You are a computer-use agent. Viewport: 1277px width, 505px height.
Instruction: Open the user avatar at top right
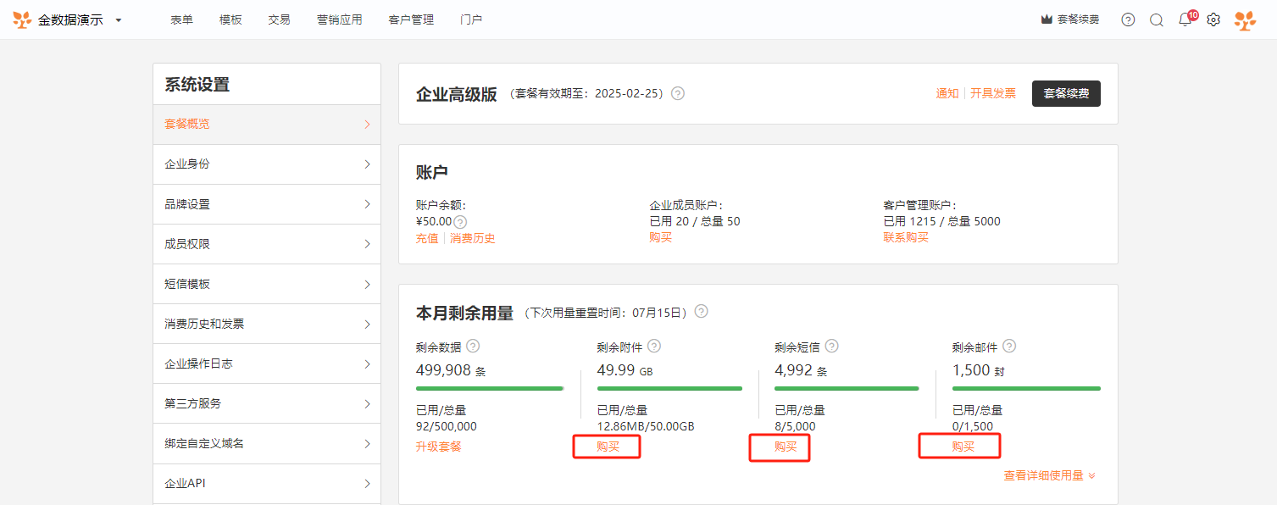tap(1245, 20)
